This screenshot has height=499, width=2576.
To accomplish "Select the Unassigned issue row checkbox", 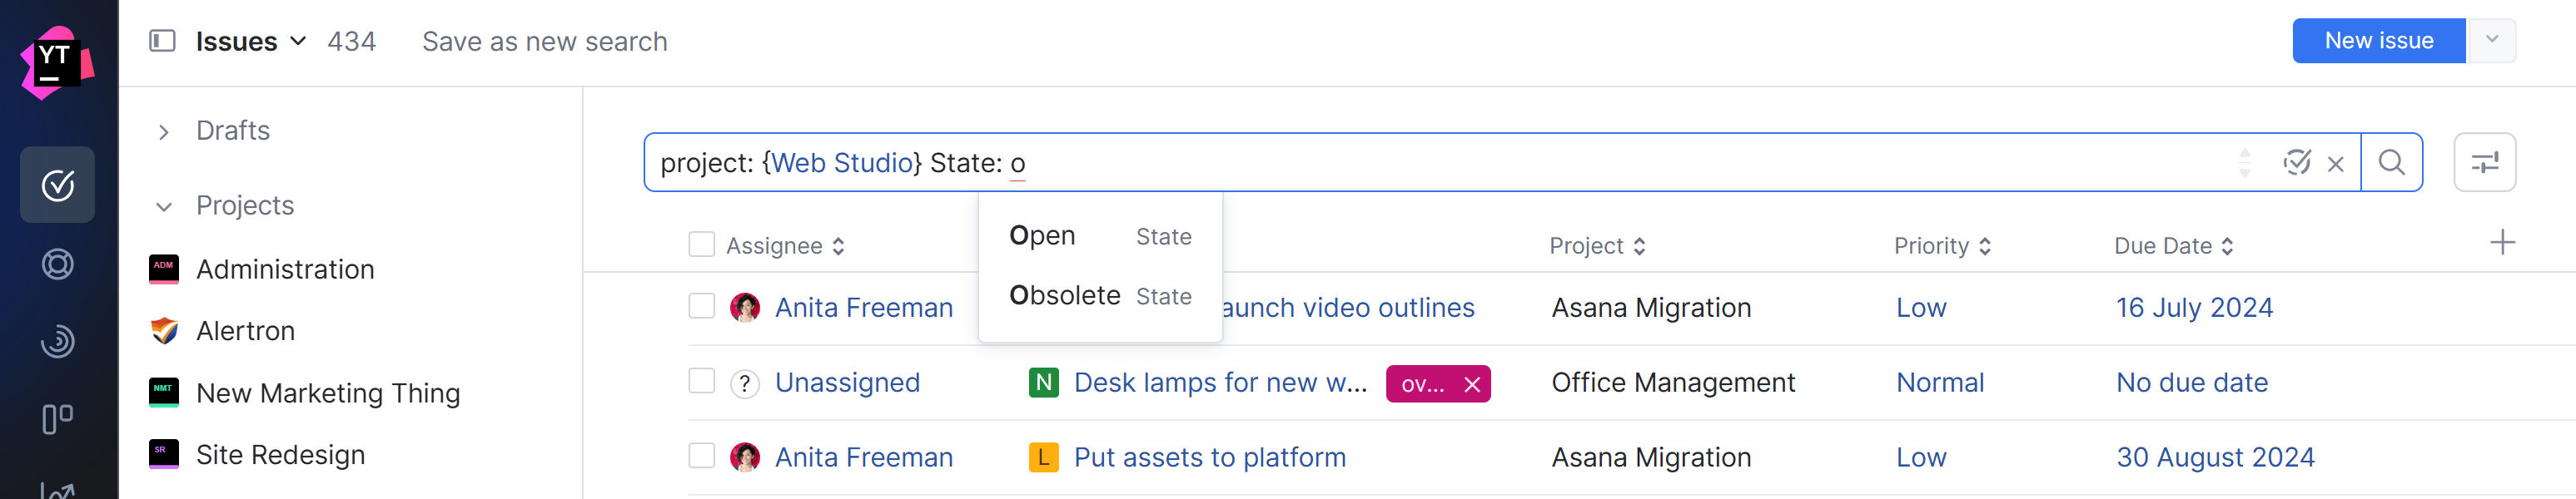I will pos(702,381).
